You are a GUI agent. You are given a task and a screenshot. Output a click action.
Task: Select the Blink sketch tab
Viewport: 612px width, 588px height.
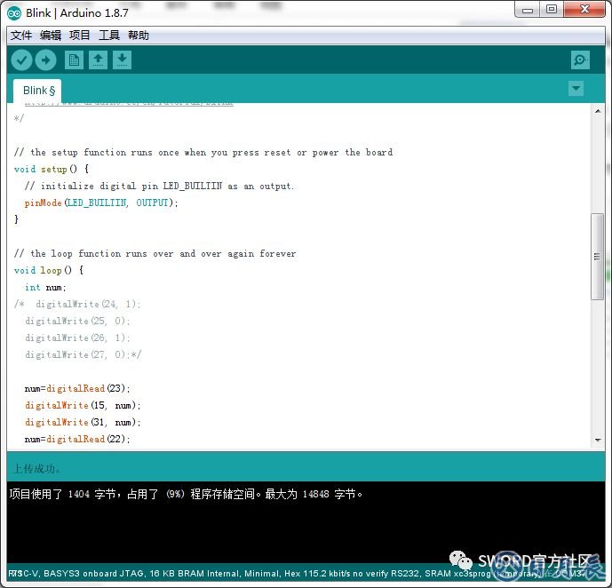(38, 90)
